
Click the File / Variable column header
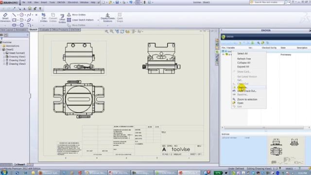click(x=228, y=48)
